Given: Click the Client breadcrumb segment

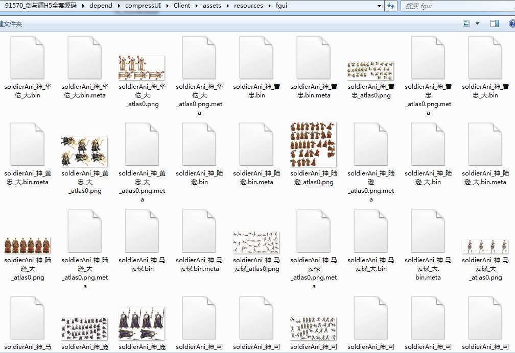Looking at the screenshot, I should coord(182,6).
